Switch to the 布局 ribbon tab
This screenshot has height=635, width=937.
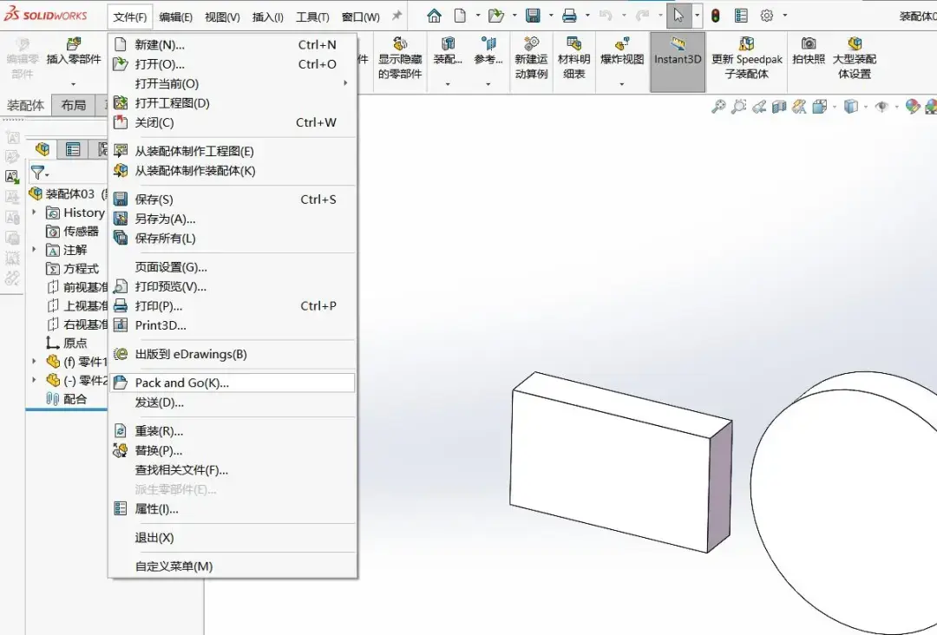coord(74,106)
